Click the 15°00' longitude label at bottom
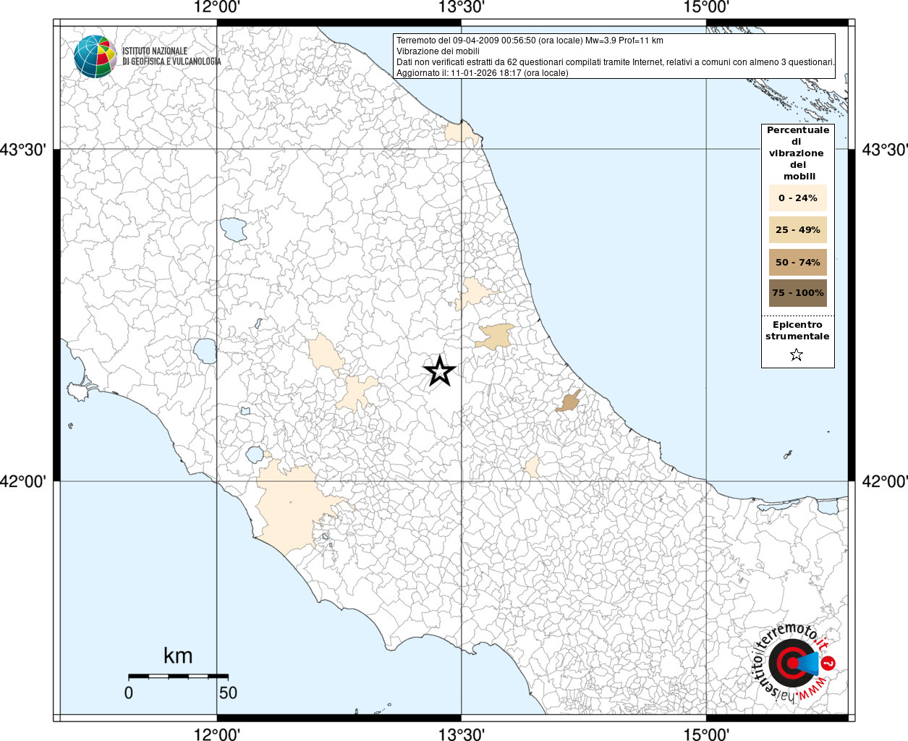908x741 pixels. click(x=705, y=734)
